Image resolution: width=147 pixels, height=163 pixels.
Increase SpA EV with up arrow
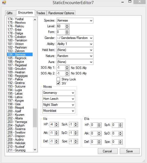pyautogui.click(x=120, y=124)
